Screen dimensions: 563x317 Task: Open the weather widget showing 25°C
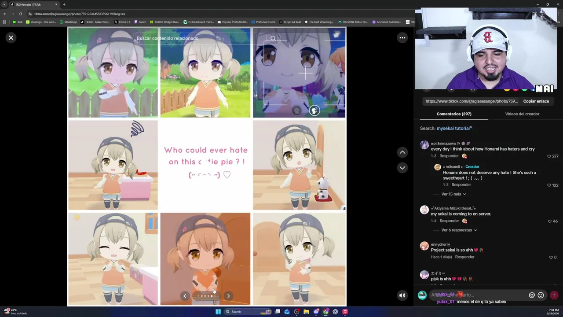[x=15, y=312]
